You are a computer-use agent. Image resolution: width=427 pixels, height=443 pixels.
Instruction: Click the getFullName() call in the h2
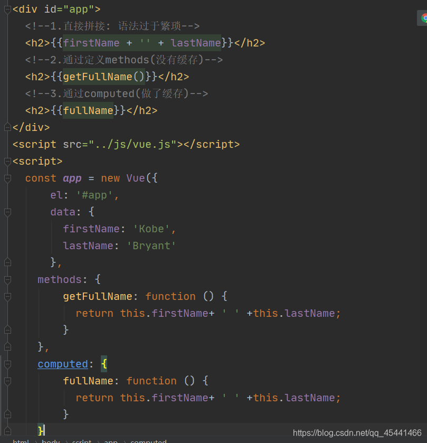(x=103, y=77)
